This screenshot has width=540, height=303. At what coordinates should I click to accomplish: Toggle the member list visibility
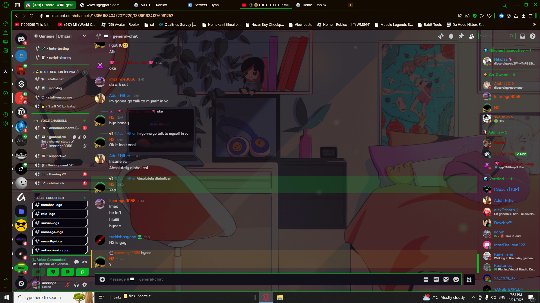point(471,36)
